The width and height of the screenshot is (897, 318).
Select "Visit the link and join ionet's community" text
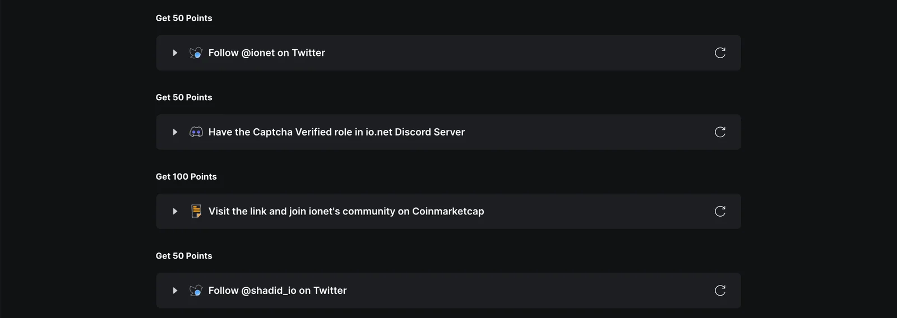click(302, 211)
